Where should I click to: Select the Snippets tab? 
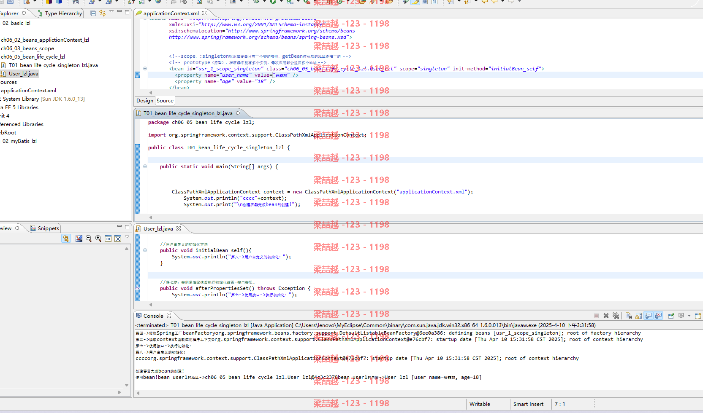[x=45, y=228]
